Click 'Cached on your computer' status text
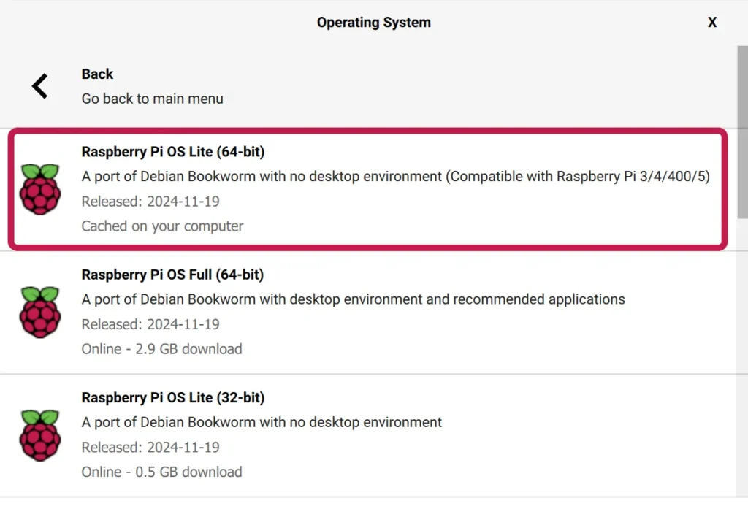 tap(162, 226)
